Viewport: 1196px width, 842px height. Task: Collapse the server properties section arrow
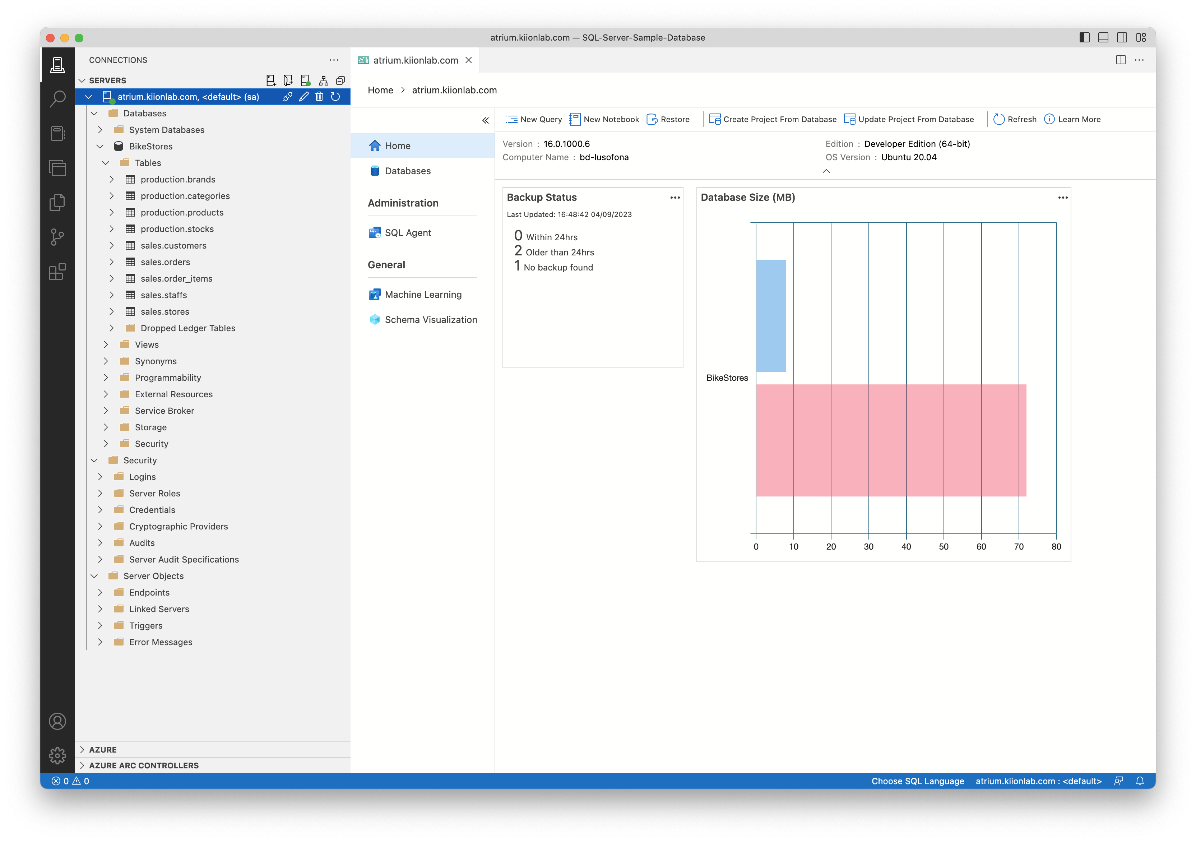(x=826, y=171)
